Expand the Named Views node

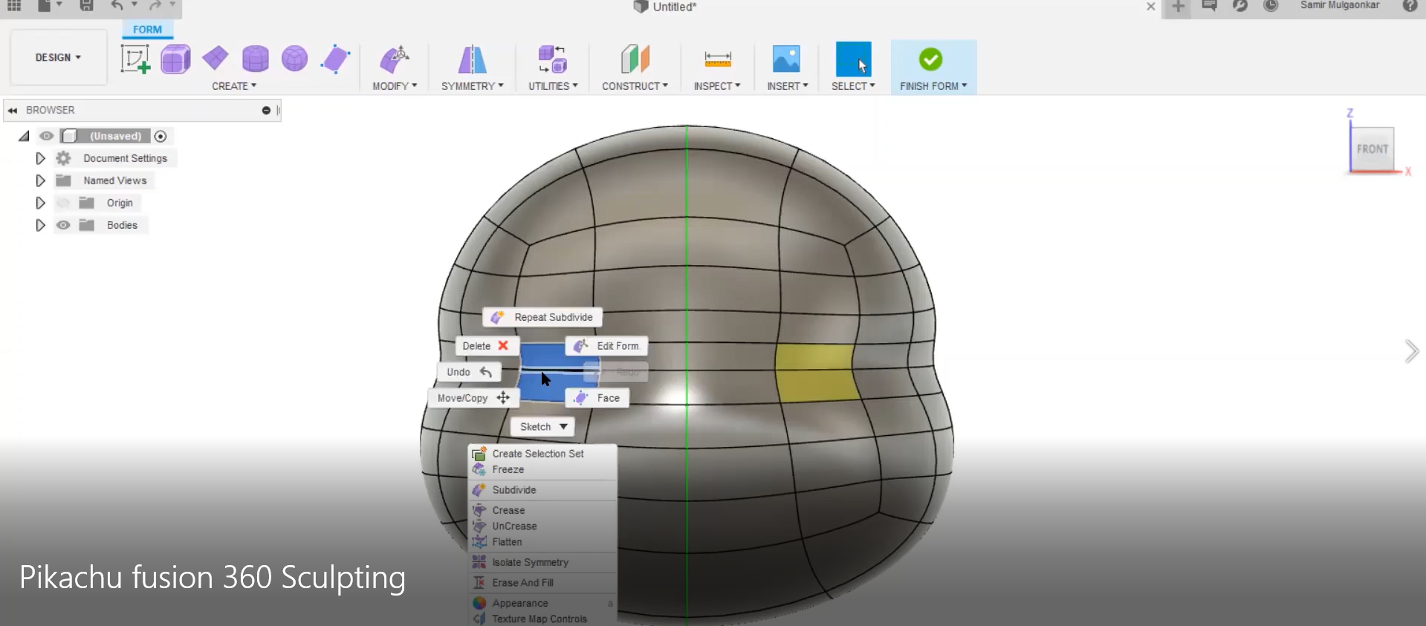pos(40,180)
